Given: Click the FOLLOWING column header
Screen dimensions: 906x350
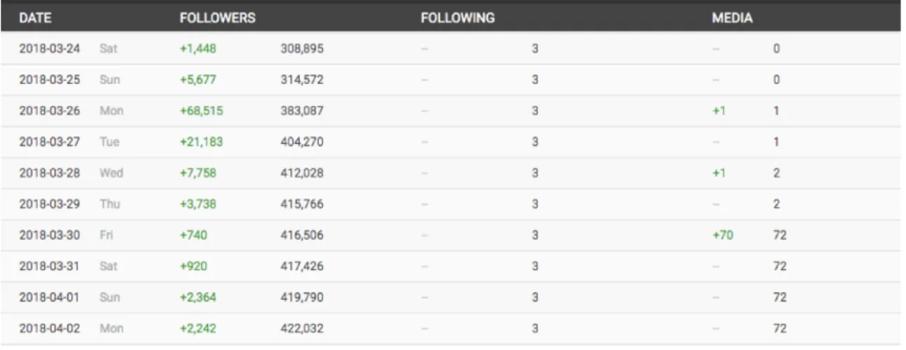Looking at the screenshot, I should [x=457, y=19].
